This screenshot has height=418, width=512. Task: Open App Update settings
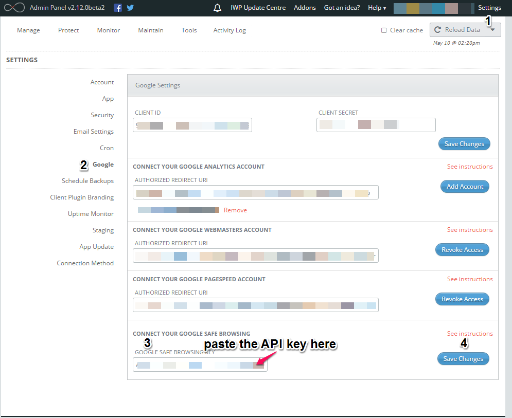97,247
